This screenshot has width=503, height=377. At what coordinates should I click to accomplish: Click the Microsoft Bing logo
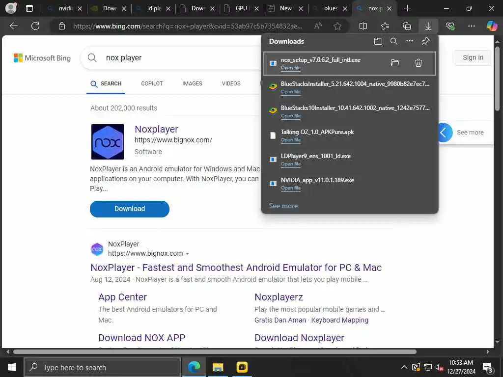(42, 58)
